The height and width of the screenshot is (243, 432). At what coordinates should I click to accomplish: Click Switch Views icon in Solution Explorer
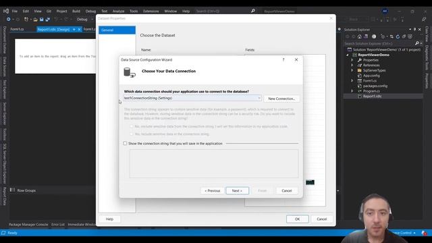click(366, 36)
